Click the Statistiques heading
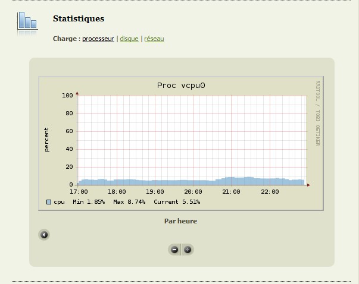 click(x=79, y=18)
